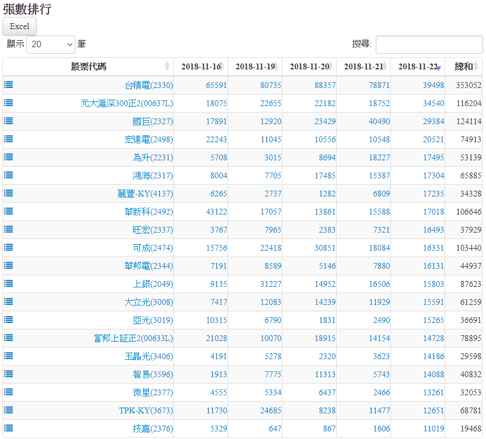Click the list icon beside 玉晶光(3406)
486x439 pixels.
point(9,356)
